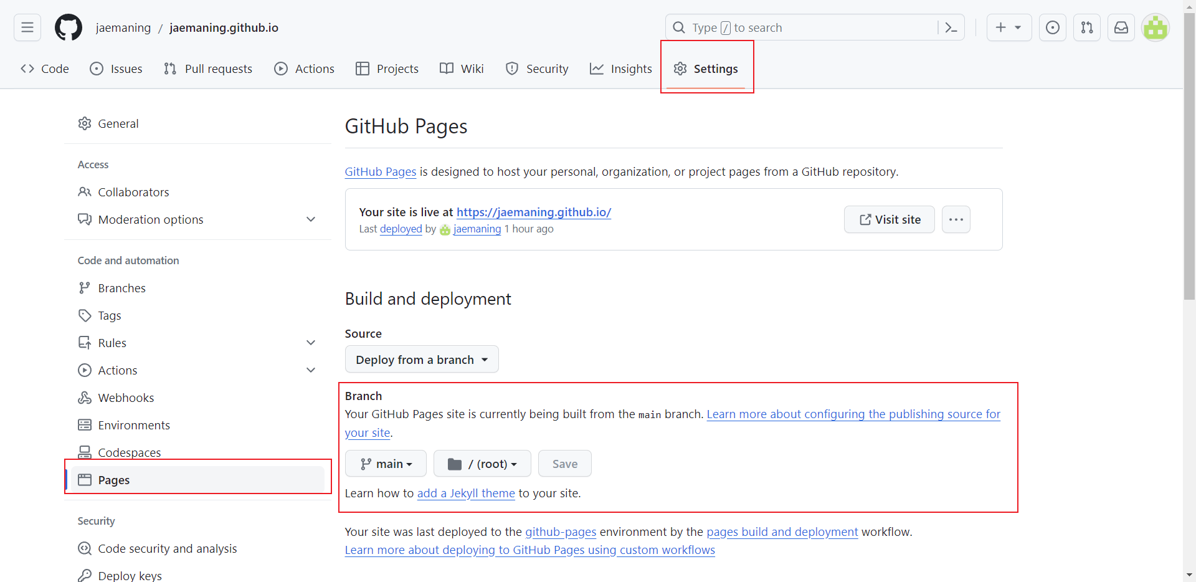Select Pages in the sidebar

pyautogui.click(x=197, y=480)
